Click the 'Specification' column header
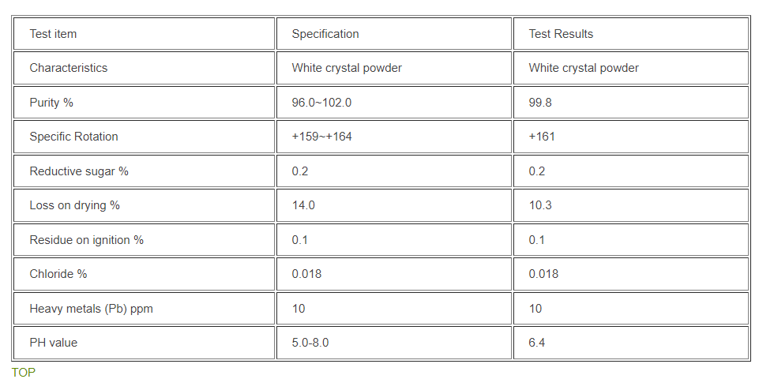Screen dimensions: 759x379 click(x=325, y=34)
